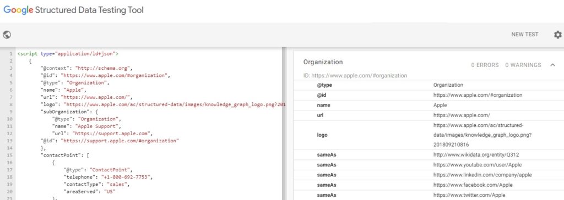The width and height of the screenshot is (564, 200).
Task: Click the "url": "https://support.apple.com" code line
Action: [x=102, y=133]
